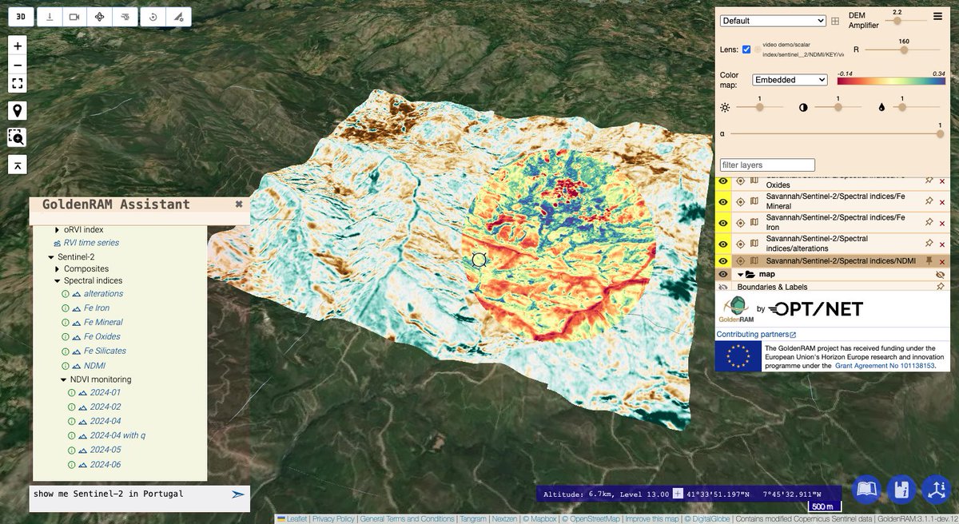
Task: Click the Contributing partners link
Action: click(752, 335)
